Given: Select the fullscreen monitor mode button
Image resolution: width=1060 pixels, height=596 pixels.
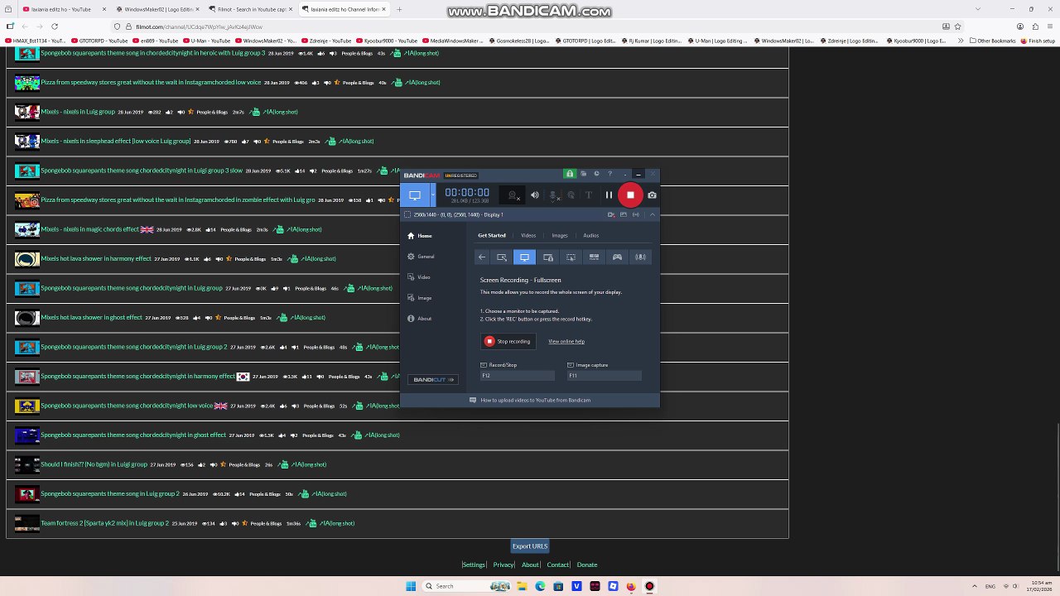Looking at the screenshot, I should (415, 195).
